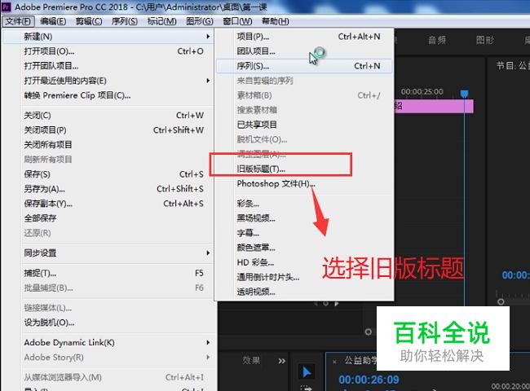The height and width of the screenshot is (391, 530).
Task: Select 序列(S)... in New submenu
Action: pyautogui.click(x=304, y=66)
